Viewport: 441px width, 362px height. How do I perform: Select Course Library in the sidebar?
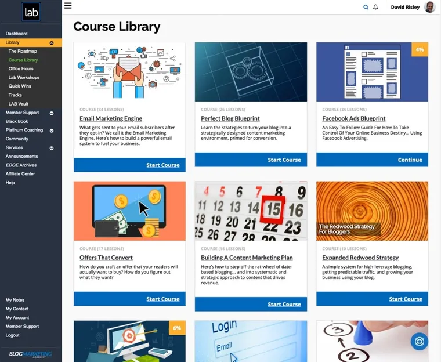23,60
